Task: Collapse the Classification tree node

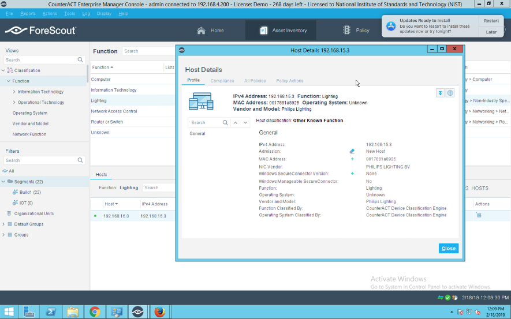Action: 3,70
